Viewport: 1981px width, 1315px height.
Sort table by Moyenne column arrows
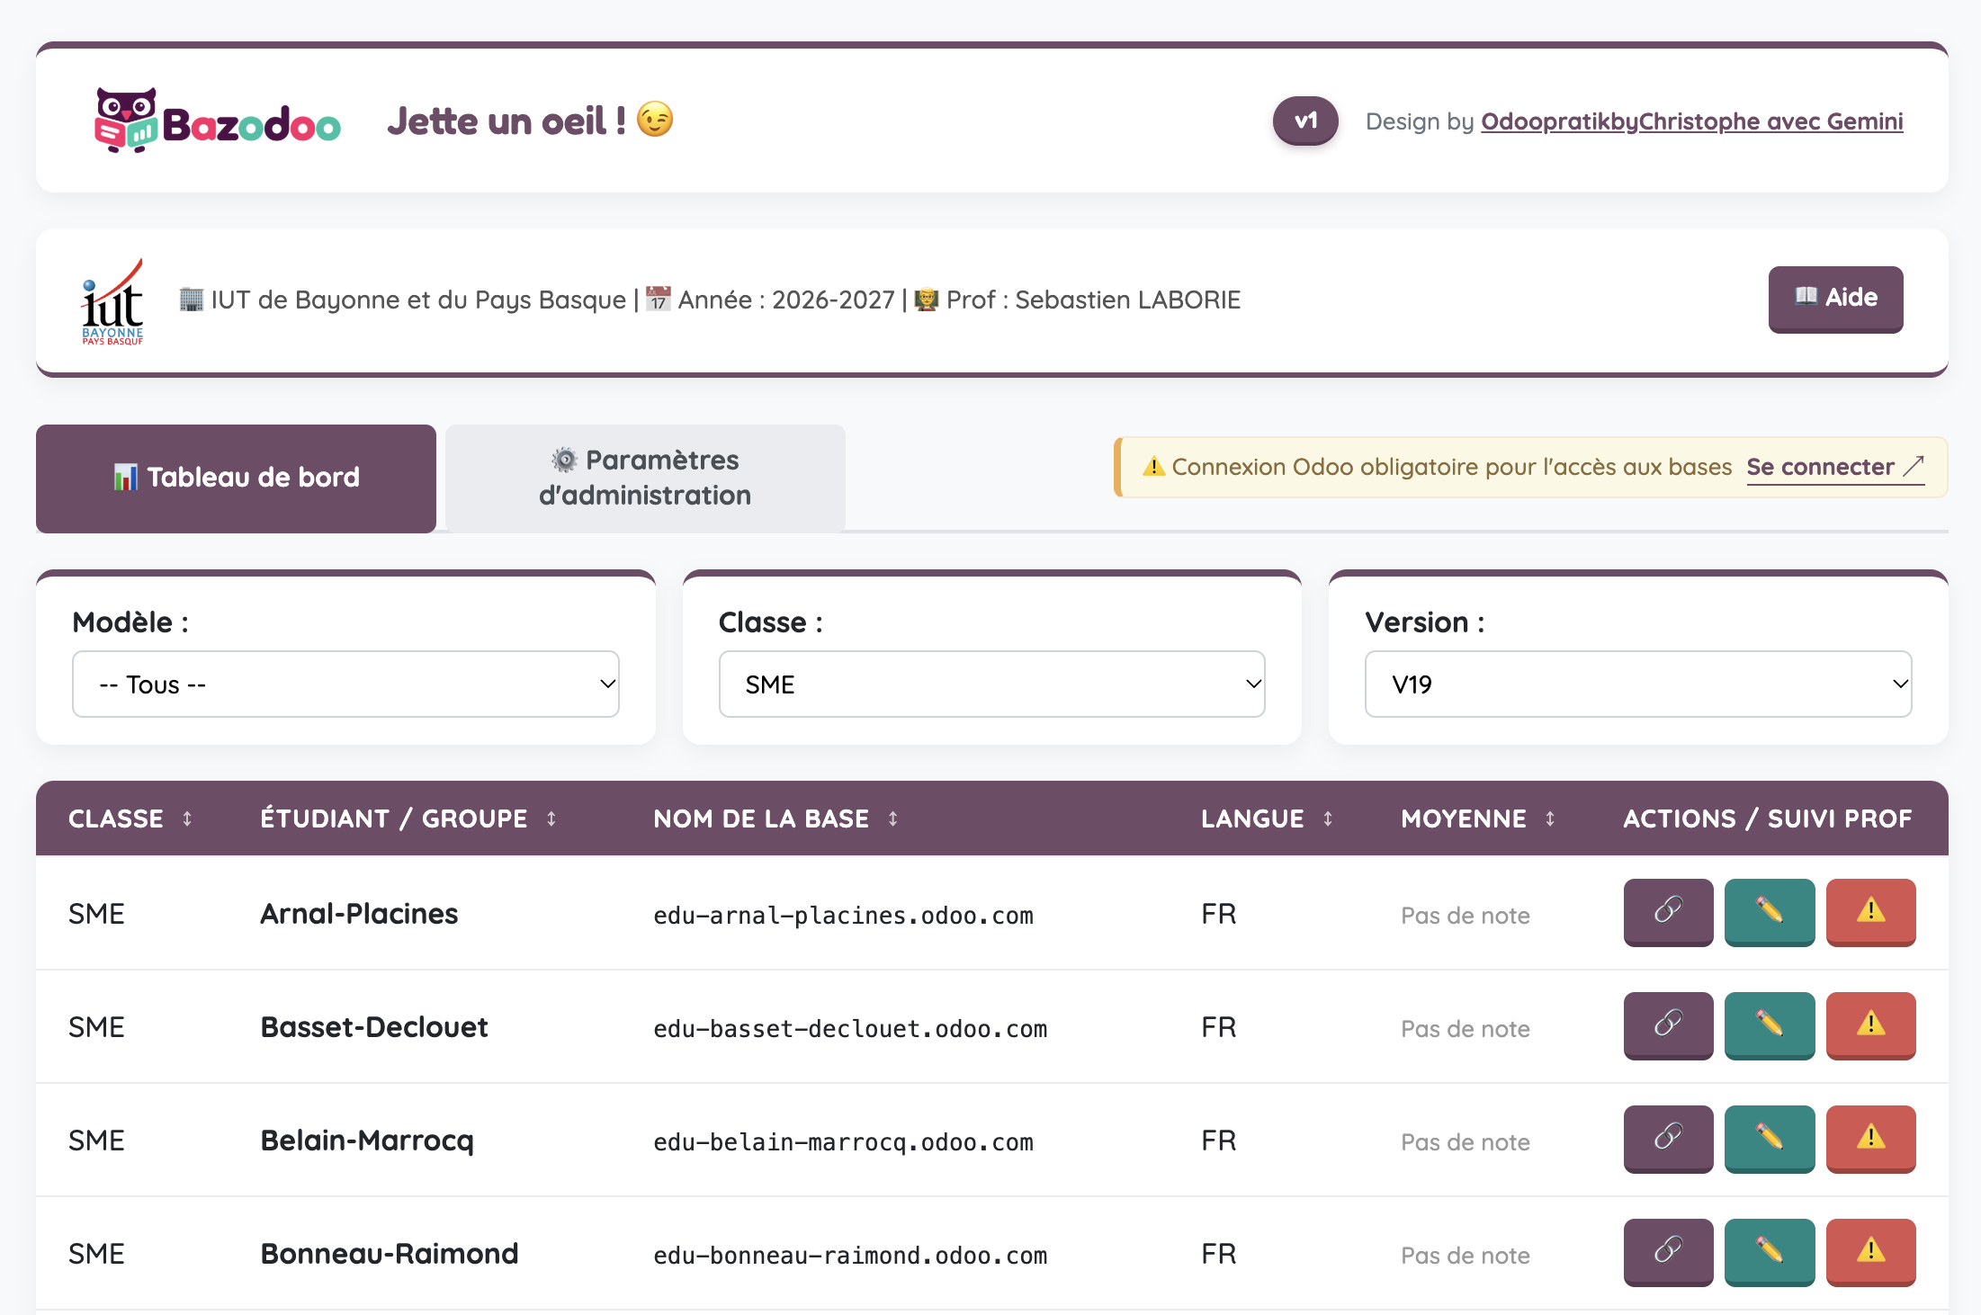[x=1550, y=819]
